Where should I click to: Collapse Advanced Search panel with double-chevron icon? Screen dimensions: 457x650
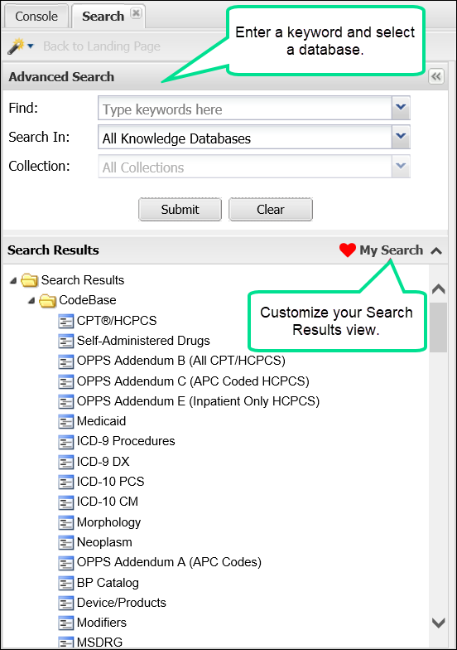435,76
